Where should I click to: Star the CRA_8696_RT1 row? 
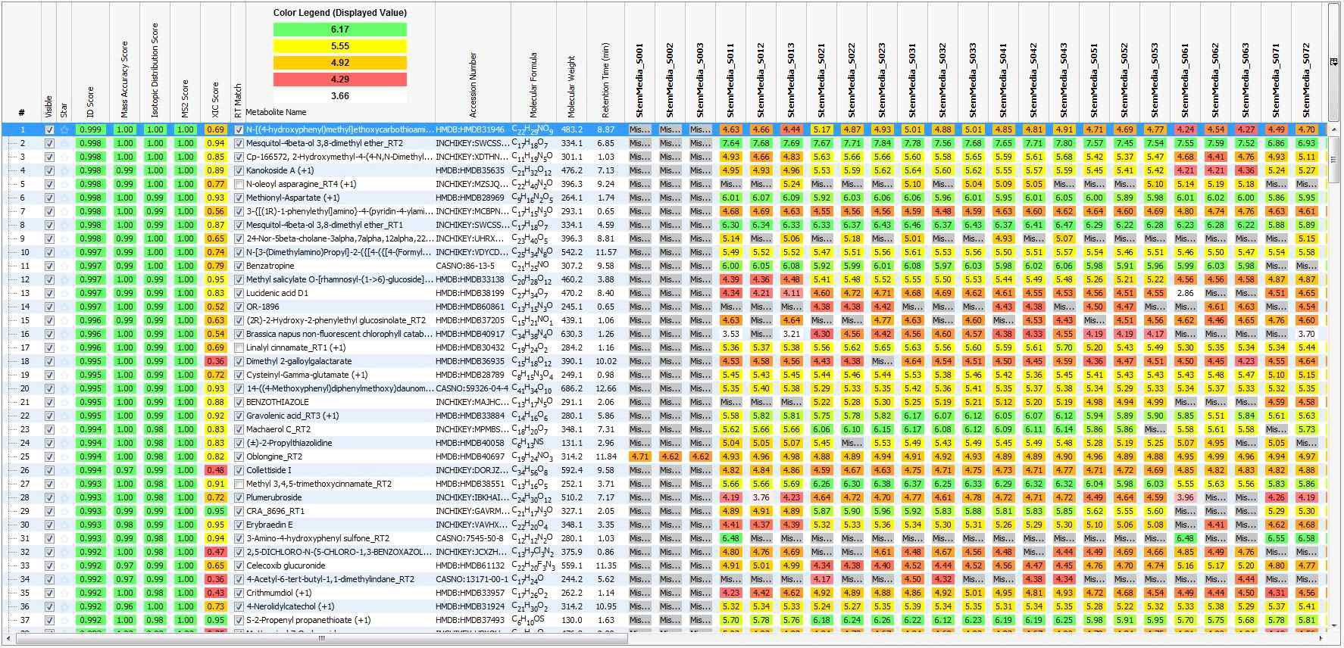pyautogui.click(x=64, y=511)
